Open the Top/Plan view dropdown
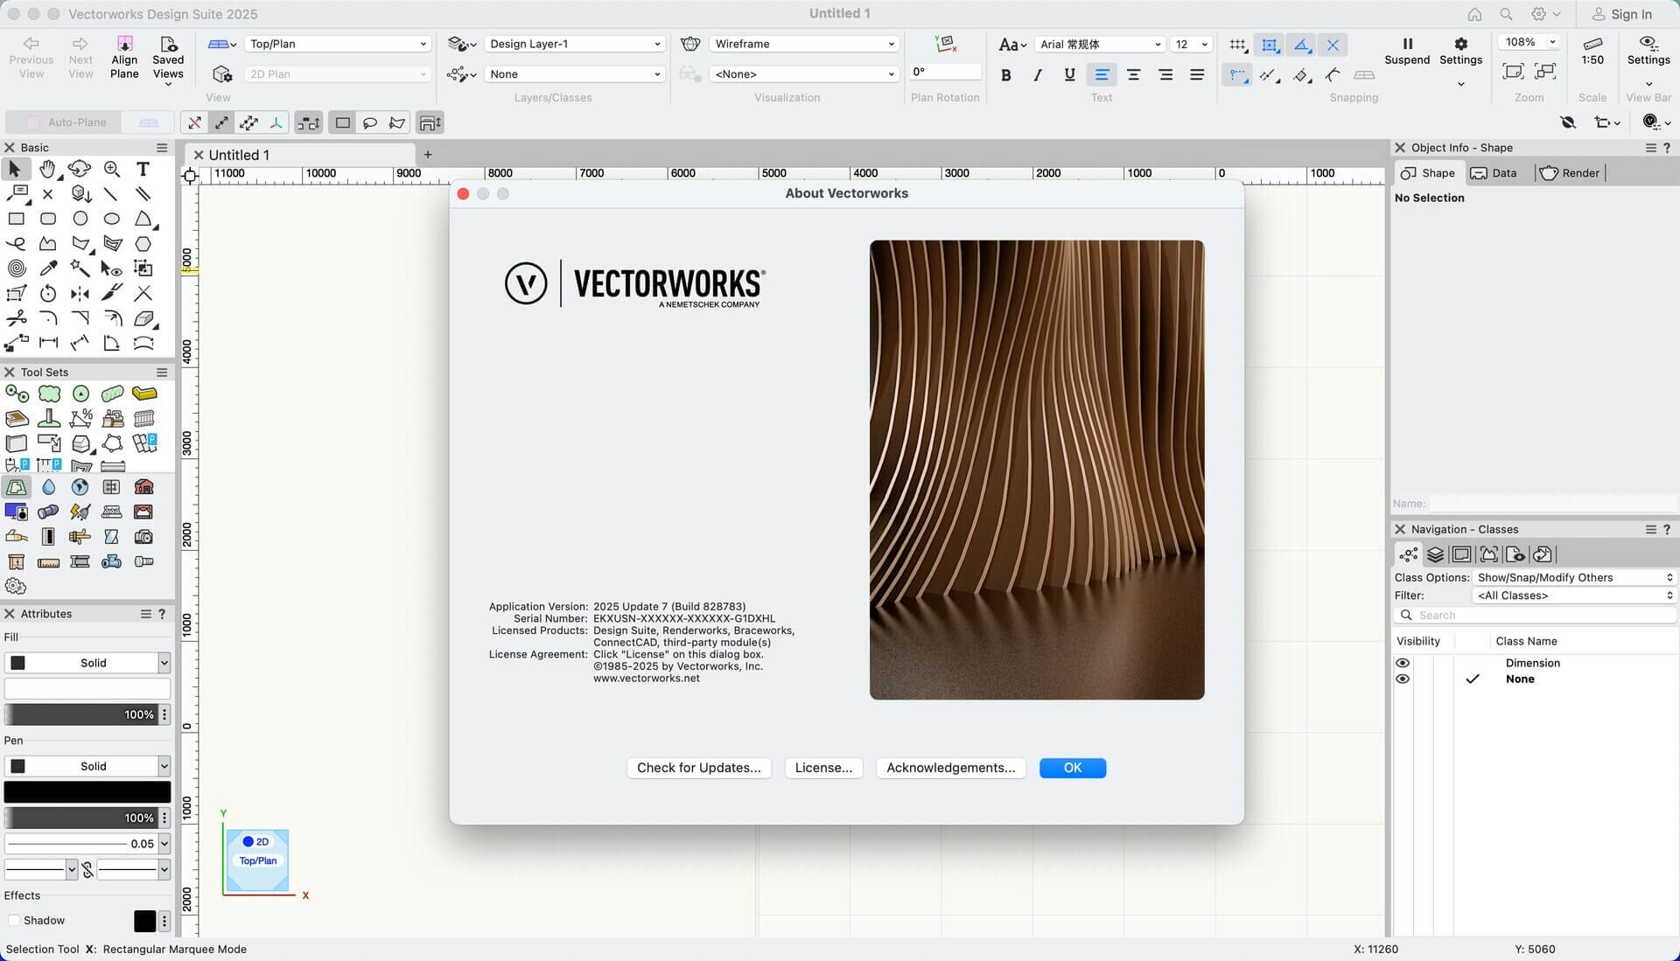This screenshot has width=1680, height=961. pyautogui.click(x=338, y=44)
